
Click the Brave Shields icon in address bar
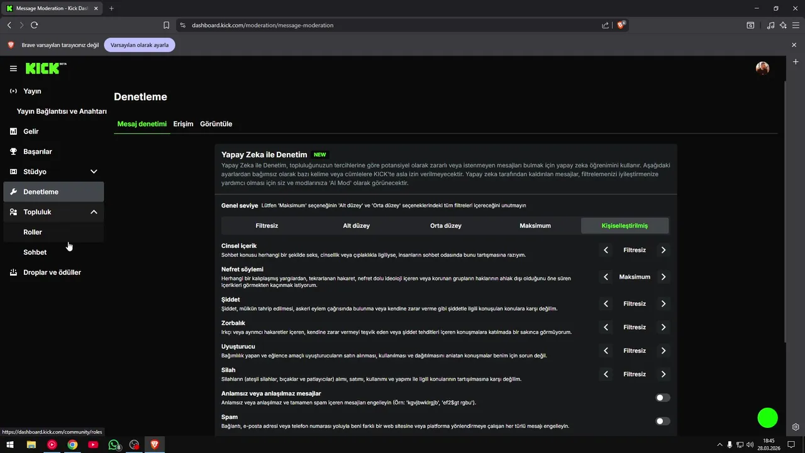[621, 25]
